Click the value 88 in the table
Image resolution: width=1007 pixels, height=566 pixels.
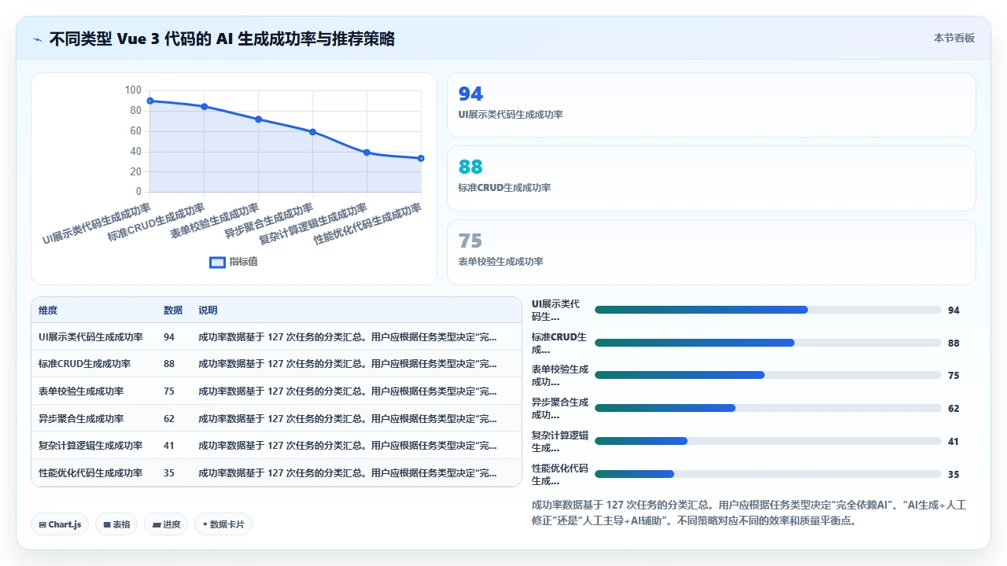click(169, 364)
